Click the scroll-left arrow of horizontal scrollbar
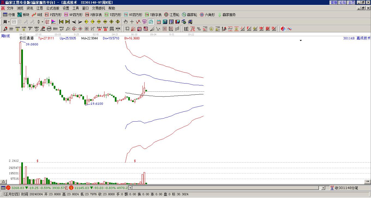 tap(130, 188)
